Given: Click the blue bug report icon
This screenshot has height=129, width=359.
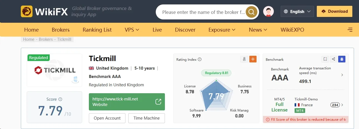Looking at the screenshot, I should 342,59.
